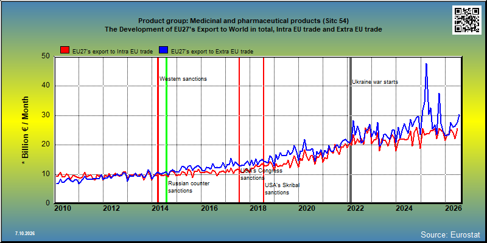Click the y-axis value 50
487x243 pixels.
point(45,56)
